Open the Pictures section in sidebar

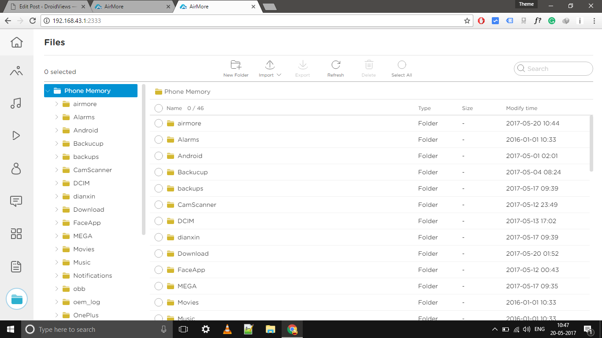point(16,71)
